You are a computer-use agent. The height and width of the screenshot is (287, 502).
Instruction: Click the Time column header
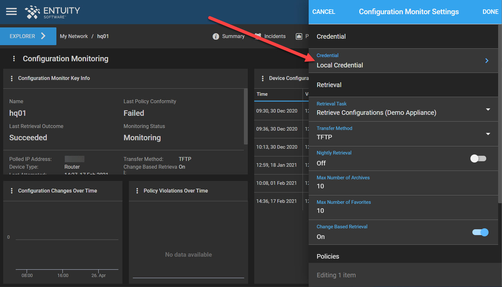click(x=262, y=94)
